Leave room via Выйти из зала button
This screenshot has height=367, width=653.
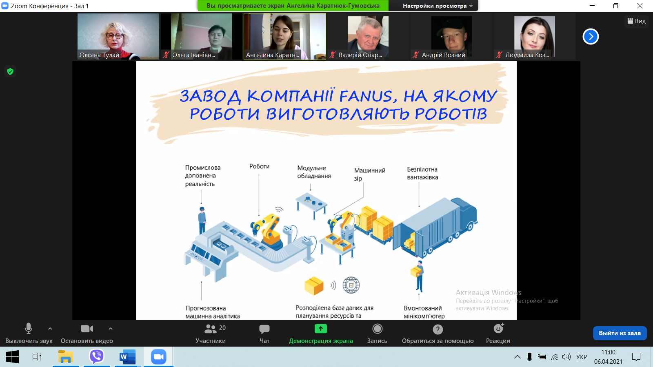[x=620, y=333]
